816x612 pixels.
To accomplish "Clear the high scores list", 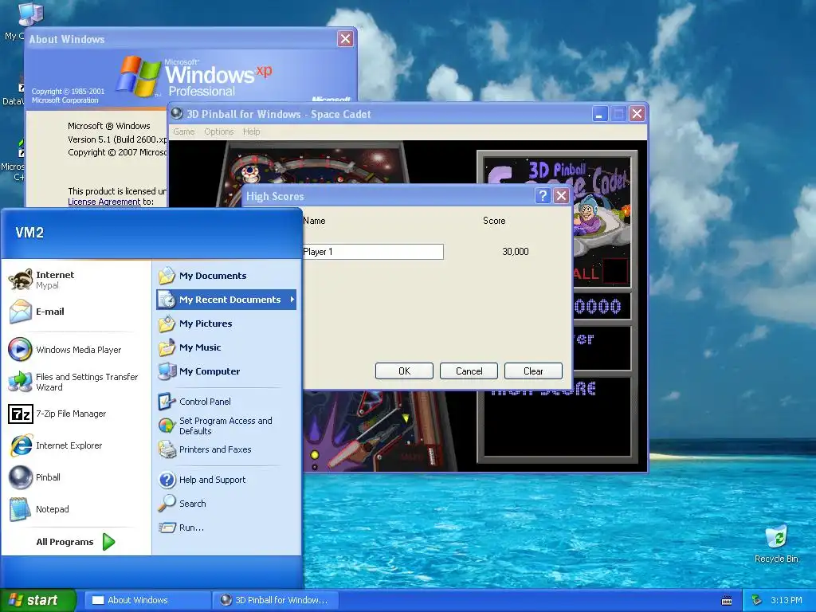I will [533, 371].
